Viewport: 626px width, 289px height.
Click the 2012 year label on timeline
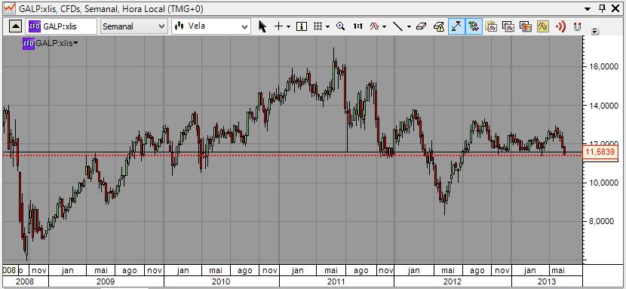453,281
